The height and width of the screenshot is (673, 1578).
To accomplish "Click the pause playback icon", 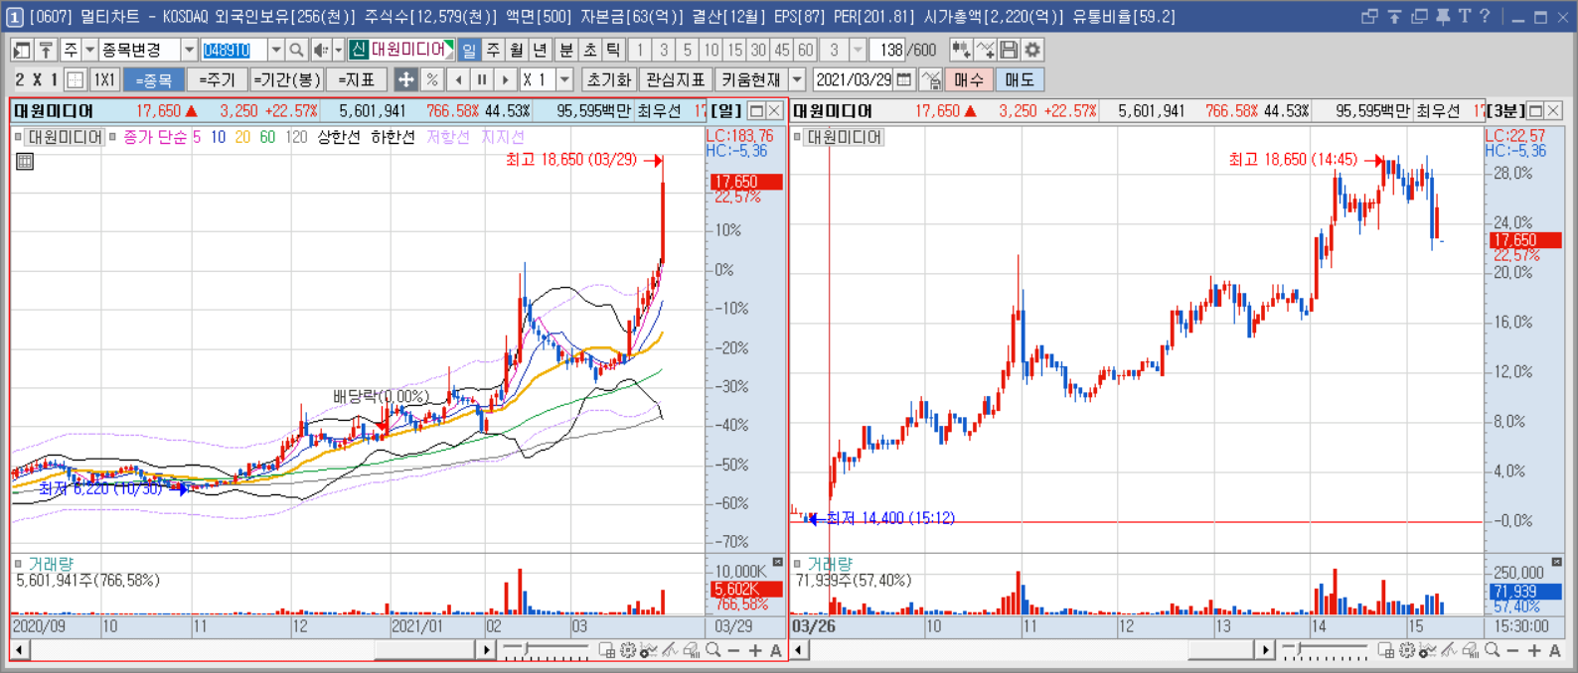I will click(482, 79).
